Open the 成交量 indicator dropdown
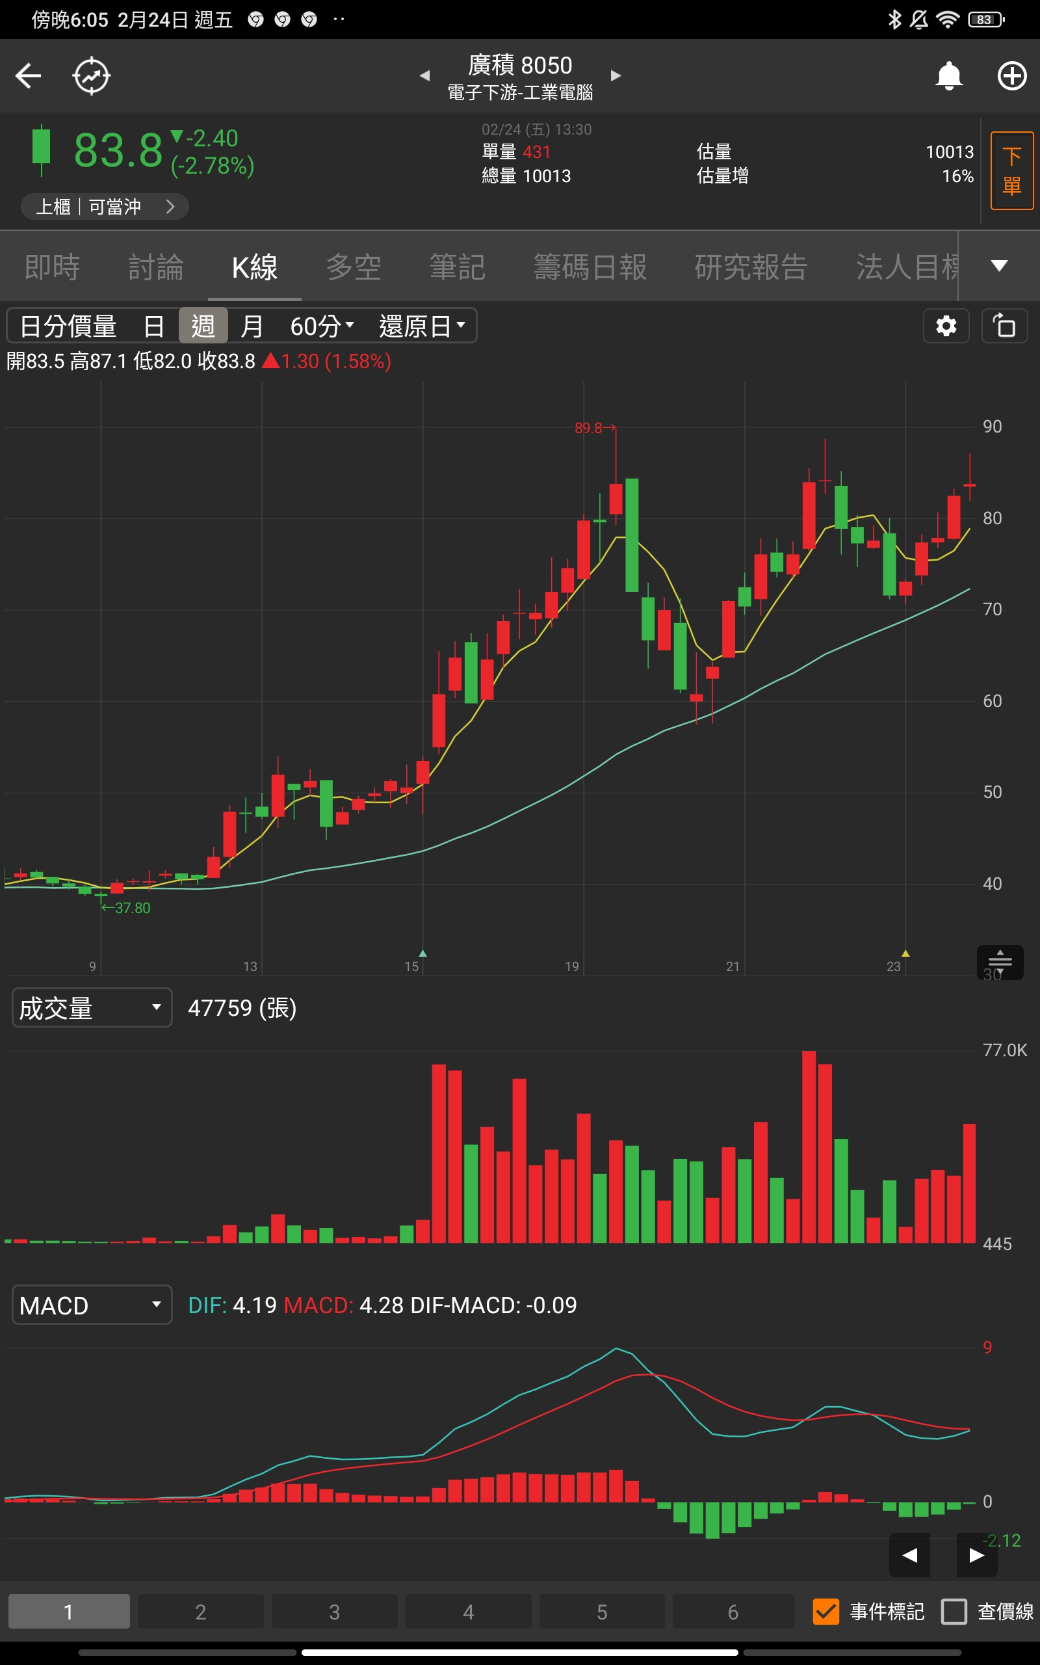Image resolution: width=1040 pixels, height=1665 pixels. 92,1008
